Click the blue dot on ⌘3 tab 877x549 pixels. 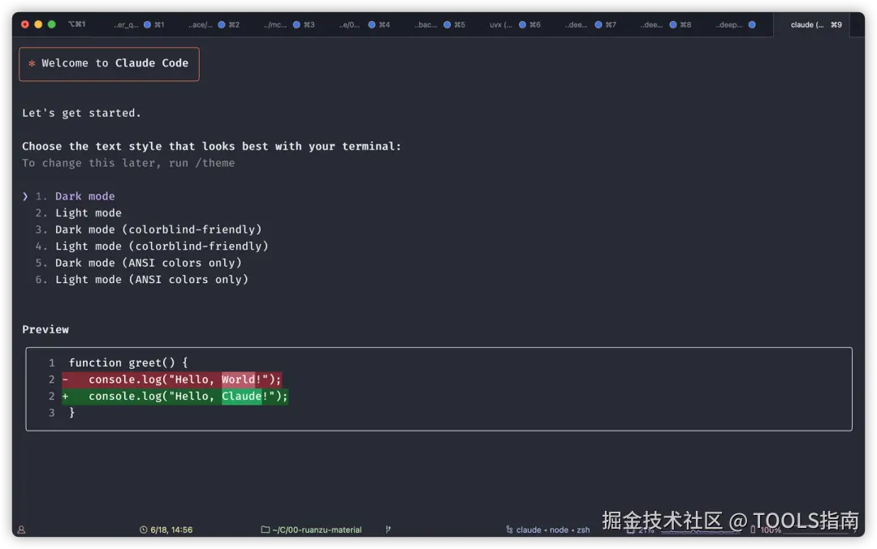296,24
